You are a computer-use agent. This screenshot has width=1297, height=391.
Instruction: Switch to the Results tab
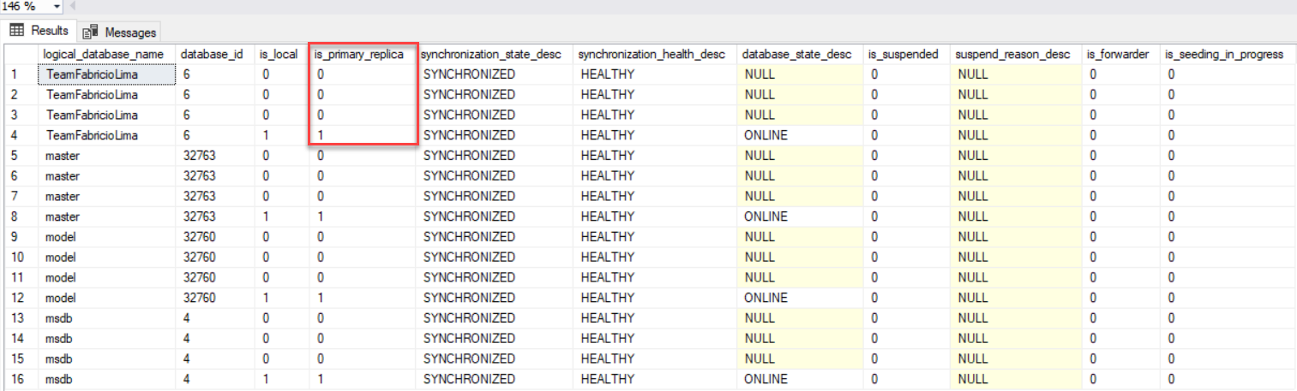(39, 31)
